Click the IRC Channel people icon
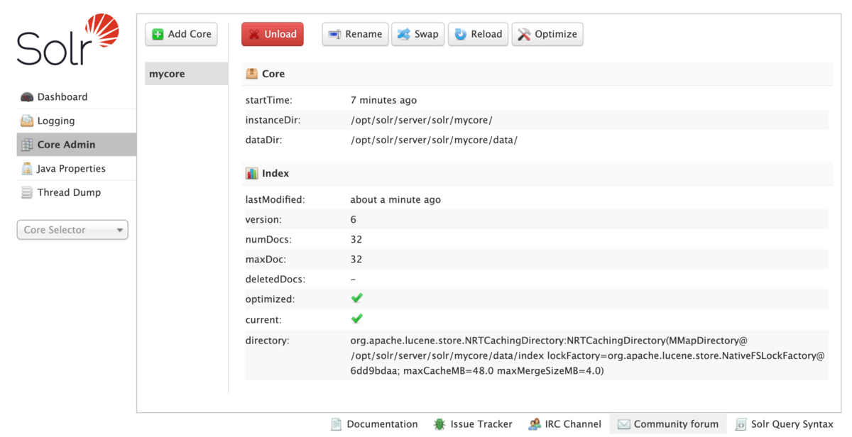The height and width of the screenshot is (437, 852). click(535, 424)
